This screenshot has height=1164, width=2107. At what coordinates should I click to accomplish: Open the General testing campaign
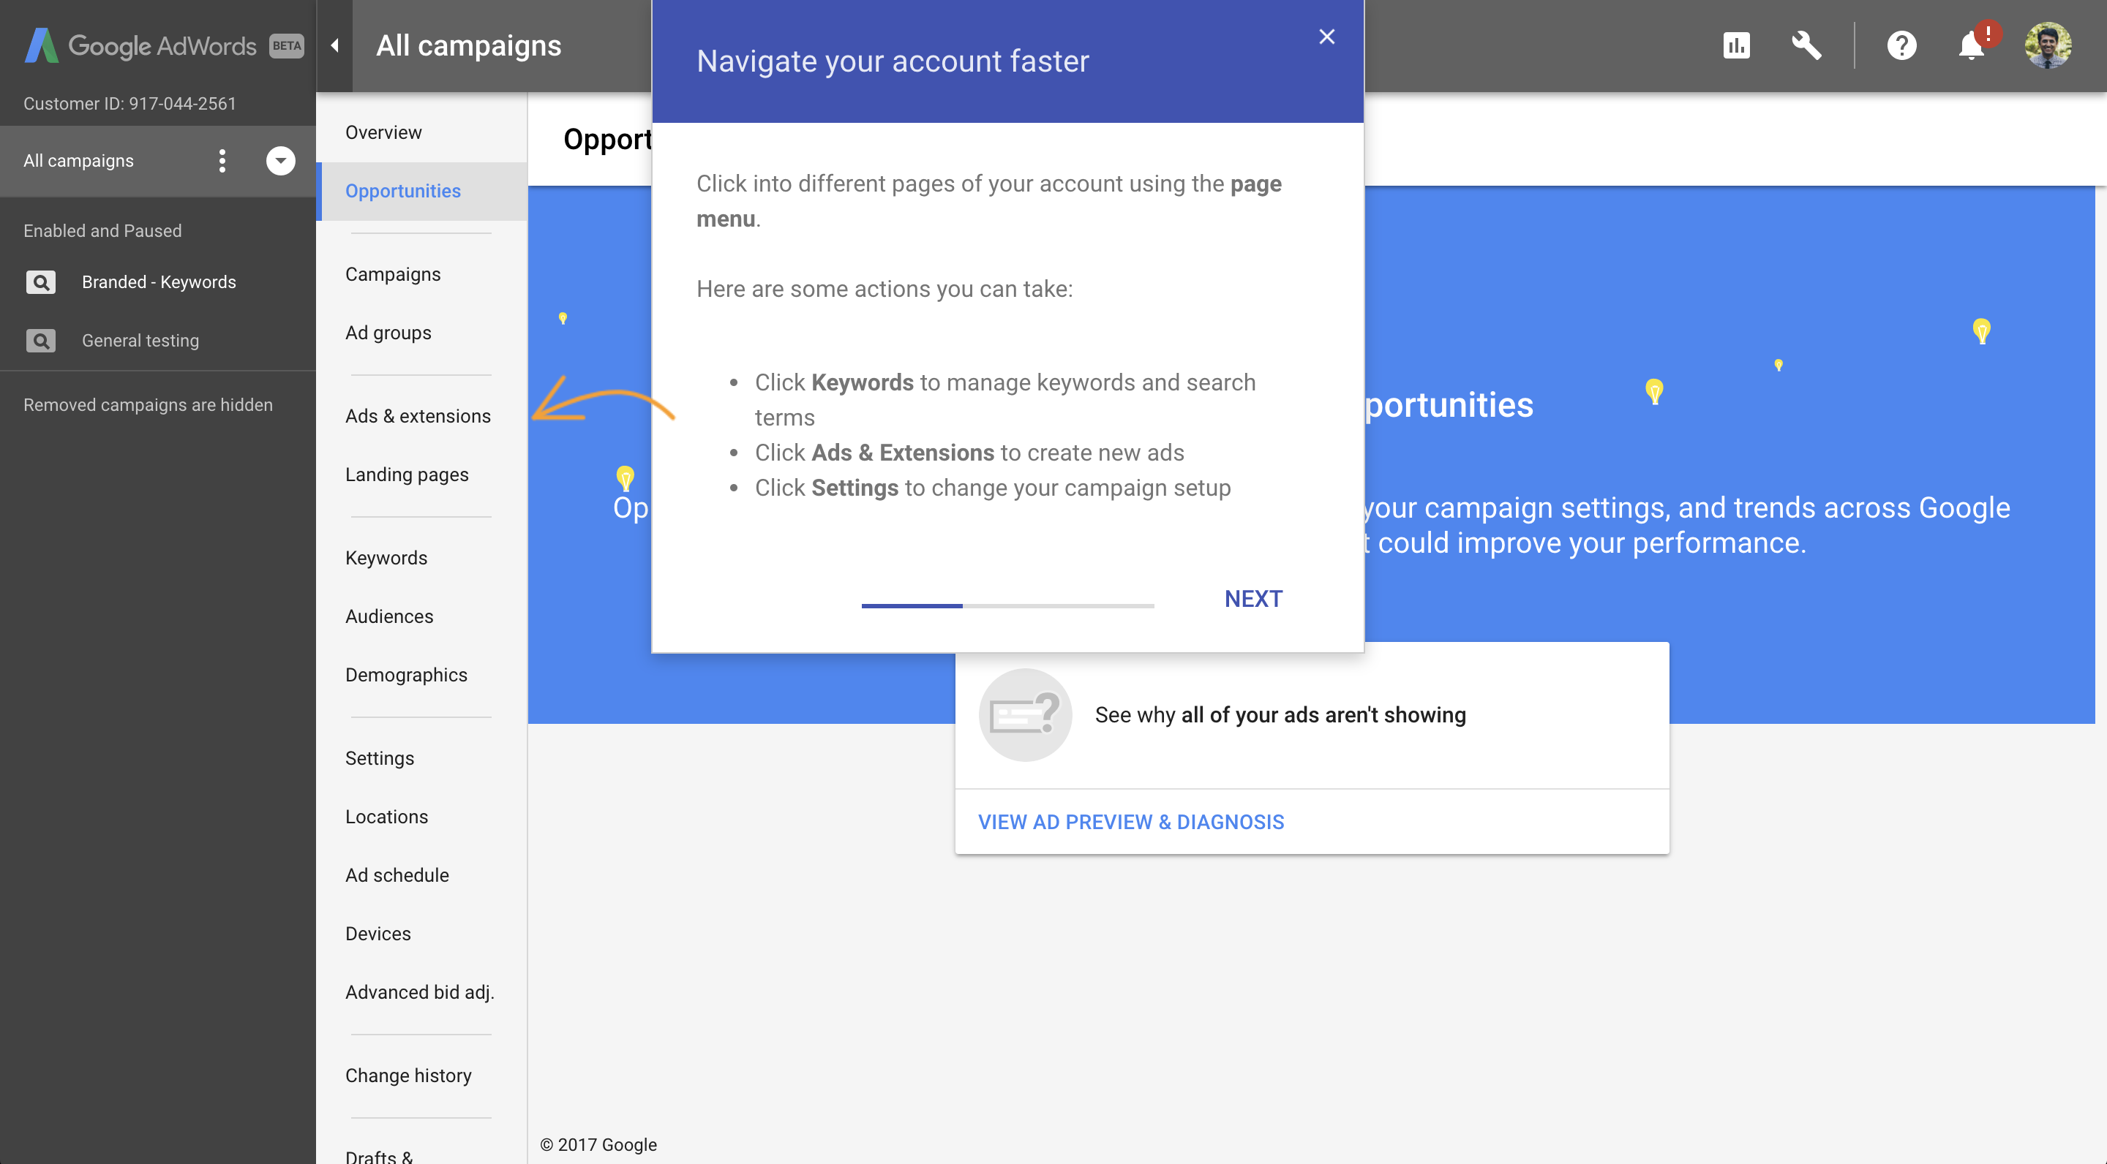(140, 341)
